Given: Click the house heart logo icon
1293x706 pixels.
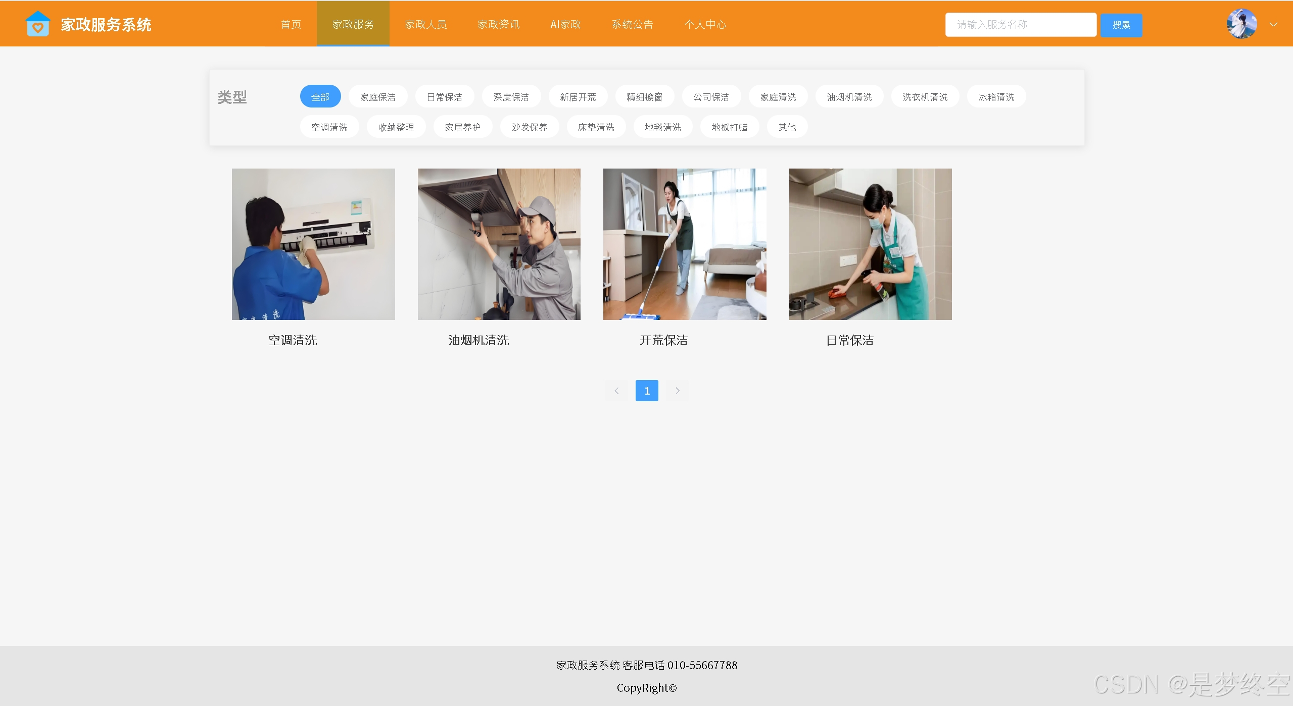Looking at the screenshot, I should click(x=37, y=24).
